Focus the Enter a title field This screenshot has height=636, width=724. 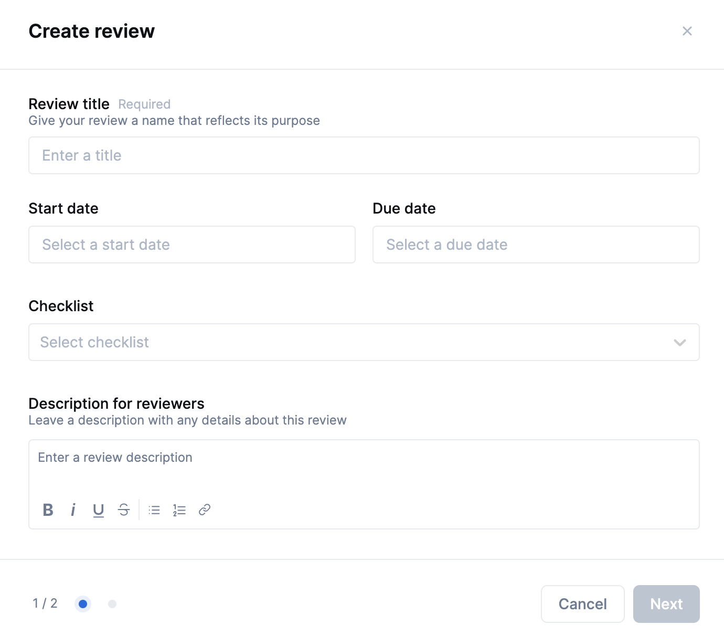pos(364,155)
